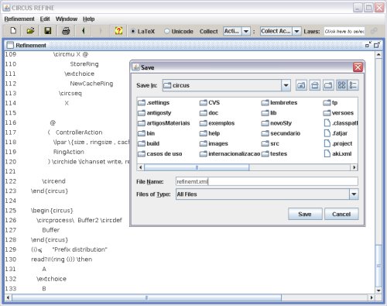Click the file list horizontal scrollbar thumb
This screenshot has height=306, width=387.
point(197,167)
